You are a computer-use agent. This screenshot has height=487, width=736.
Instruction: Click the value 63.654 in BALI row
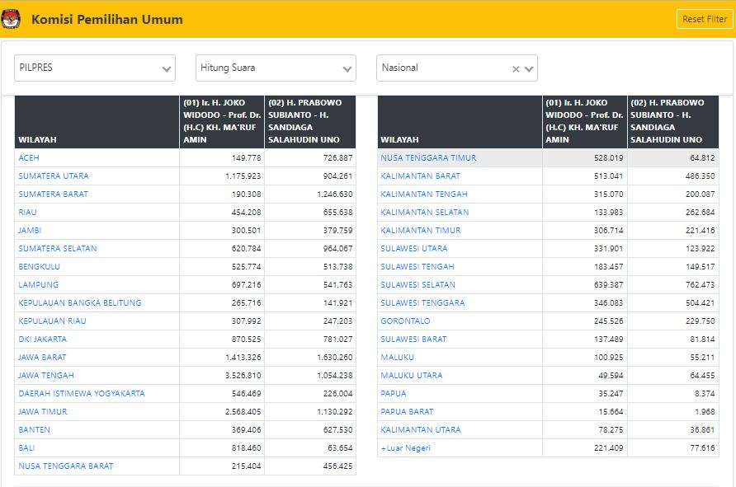(340, 448)
